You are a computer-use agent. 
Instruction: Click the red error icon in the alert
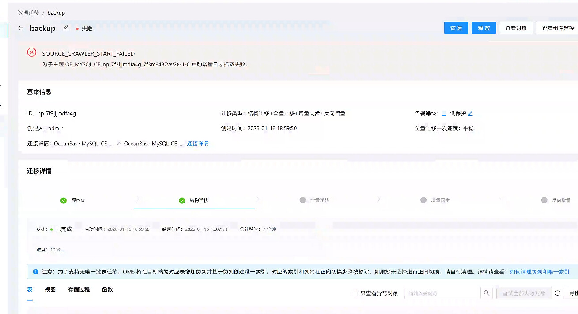[32, 52]
